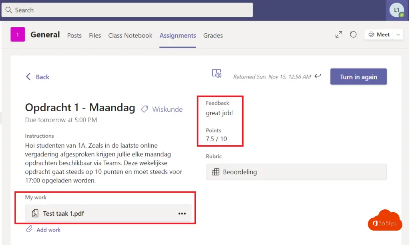The width and height of the screenshot is (410, 245).
Task: Click the Turn in again button
Action: point(358,76)
